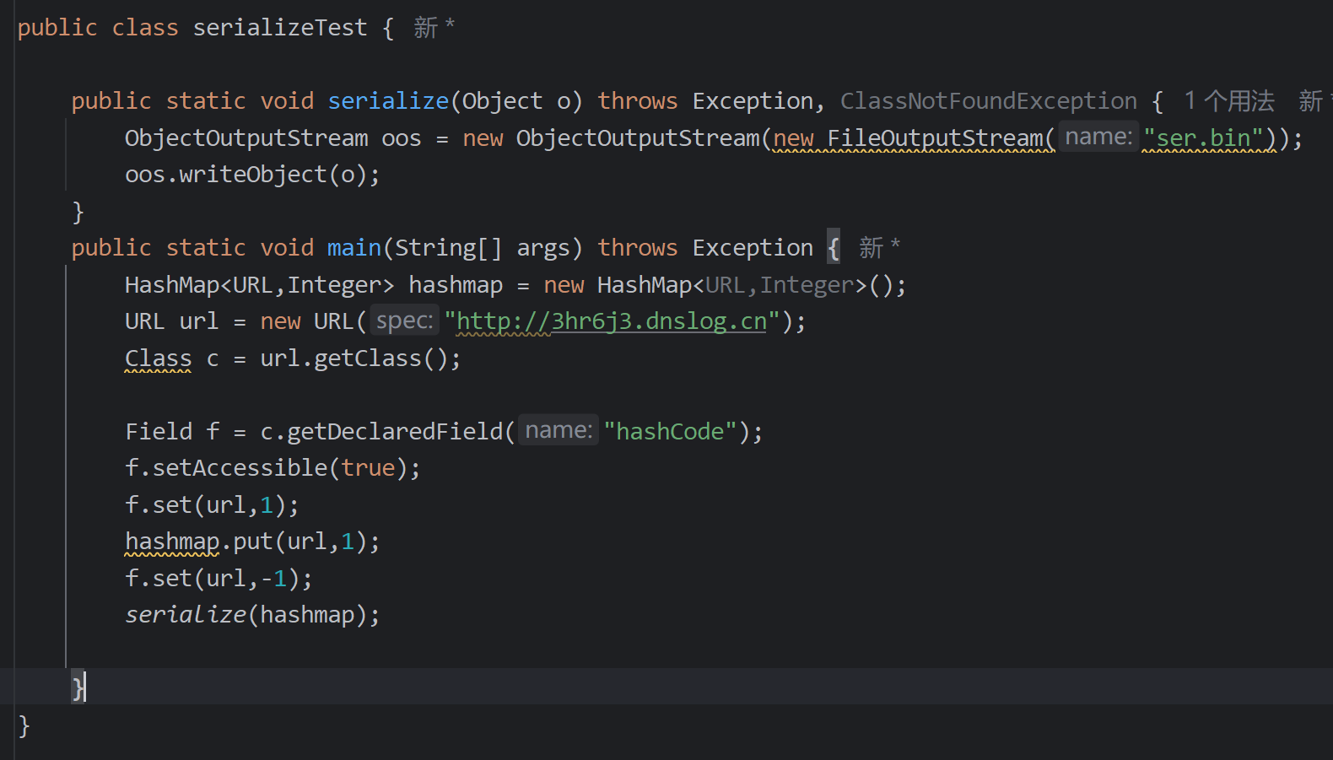Click the Object o parameter in serialize
Screen dimensions: 1333x760
[x=516, y=101]
